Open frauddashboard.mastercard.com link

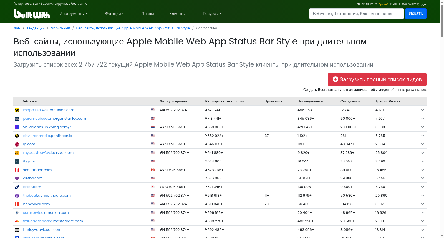click(x=53, y=221)
